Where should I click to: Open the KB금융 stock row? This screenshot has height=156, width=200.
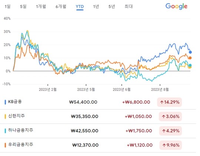point(98,102)
